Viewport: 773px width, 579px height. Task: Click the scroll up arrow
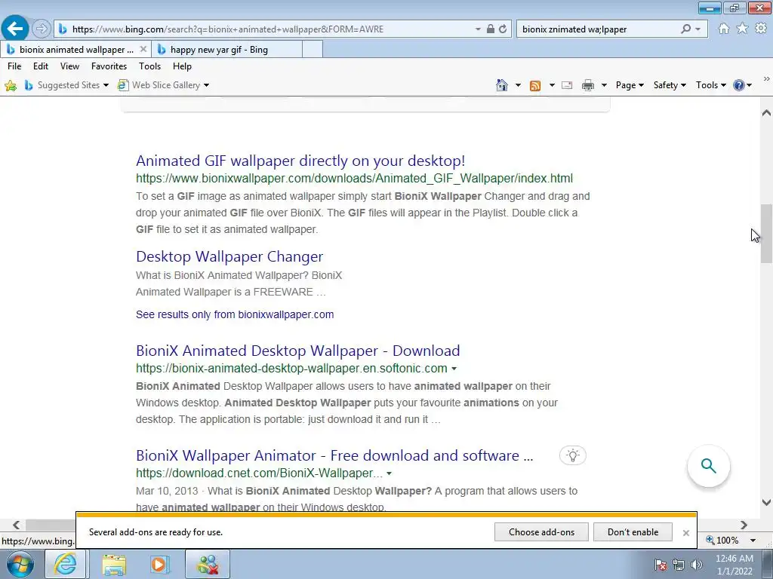point(766,113)
